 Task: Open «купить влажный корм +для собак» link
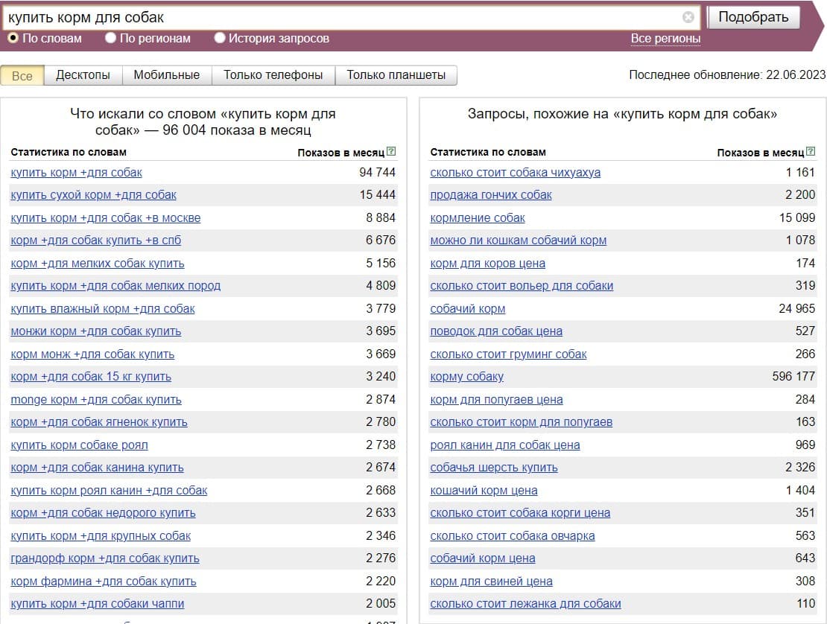click(103, 308)
